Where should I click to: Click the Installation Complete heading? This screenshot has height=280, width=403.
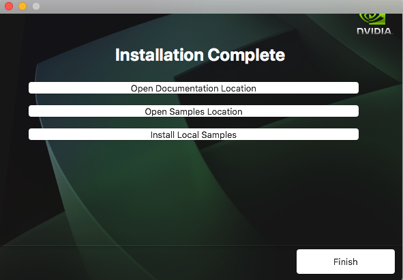coord(200,55)
